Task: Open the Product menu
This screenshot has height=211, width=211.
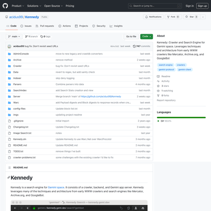Action: 18,6
